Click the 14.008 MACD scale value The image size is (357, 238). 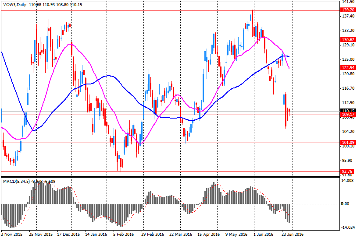pos(348,181)
